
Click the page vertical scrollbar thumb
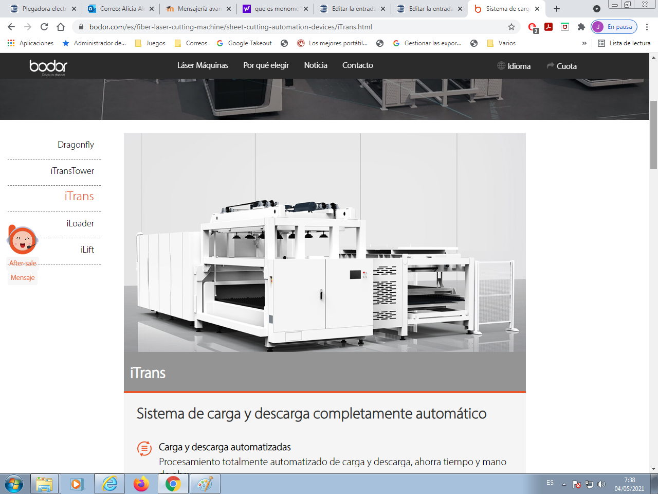click(654, 135)
